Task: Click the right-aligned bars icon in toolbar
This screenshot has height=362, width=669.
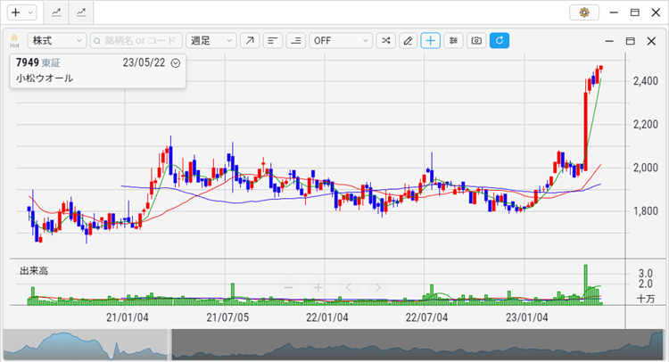Action: (296, 41)
